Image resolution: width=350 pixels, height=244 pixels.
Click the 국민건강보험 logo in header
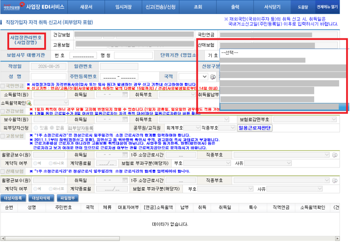click(14, 6)
